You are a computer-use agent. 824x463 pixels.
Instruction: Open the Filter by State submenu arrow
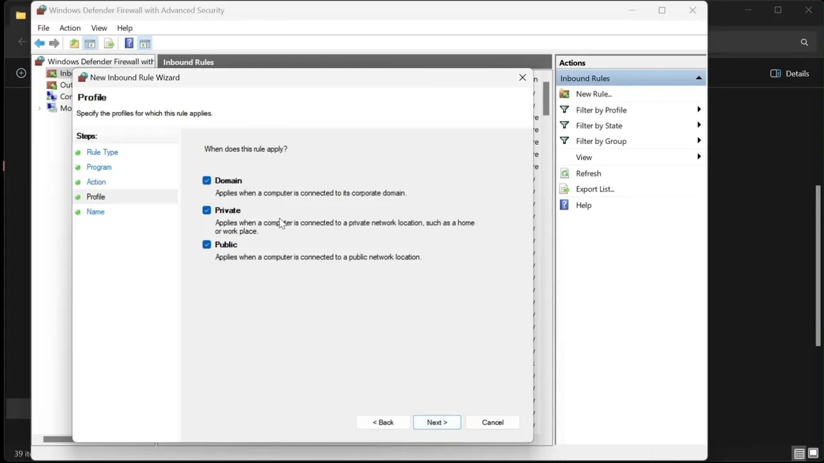pyautogui.click(x=698, y=125)
